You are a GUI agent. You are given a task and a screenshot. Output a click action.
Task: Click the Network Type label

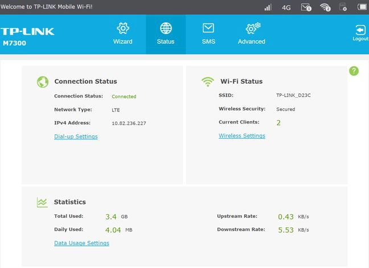(x=73, y=110)
